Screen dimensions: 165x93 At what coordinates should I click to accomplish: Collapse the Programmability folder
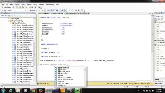coord(9,21)
